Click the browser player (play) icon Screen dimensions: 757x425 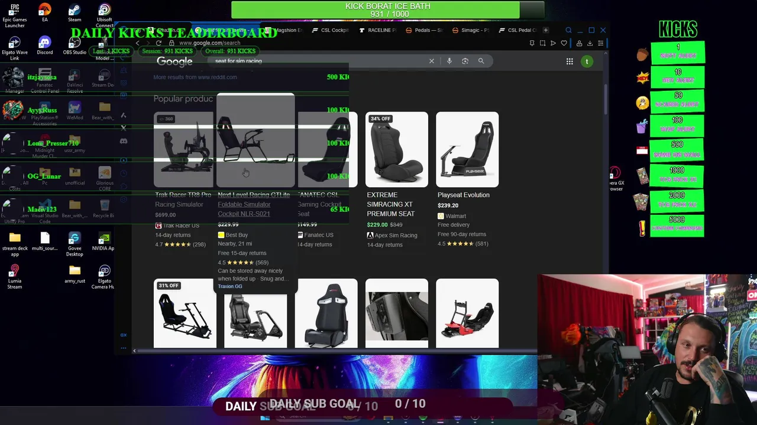pos(553,43)
